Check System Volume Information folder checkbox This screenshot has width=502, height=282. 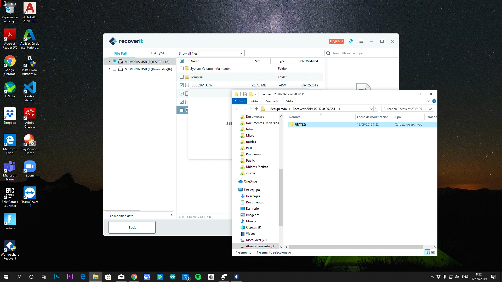tap(182, 68)
